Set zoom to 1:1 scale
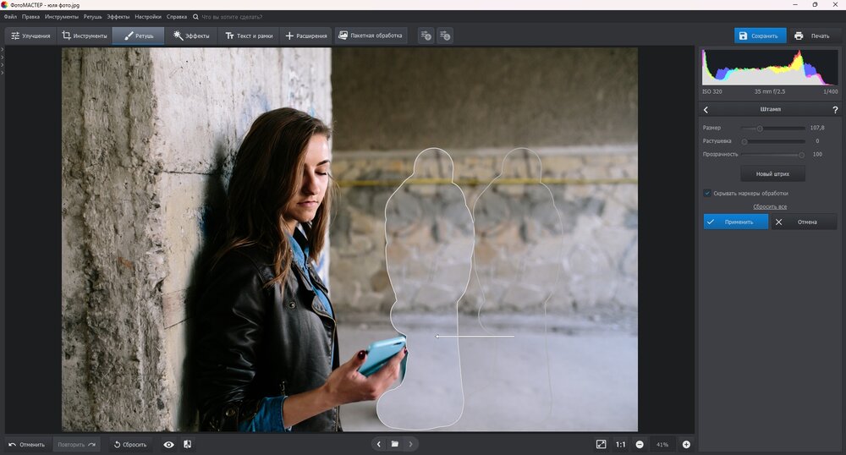The image size is (846, 455). pos(620,444)
